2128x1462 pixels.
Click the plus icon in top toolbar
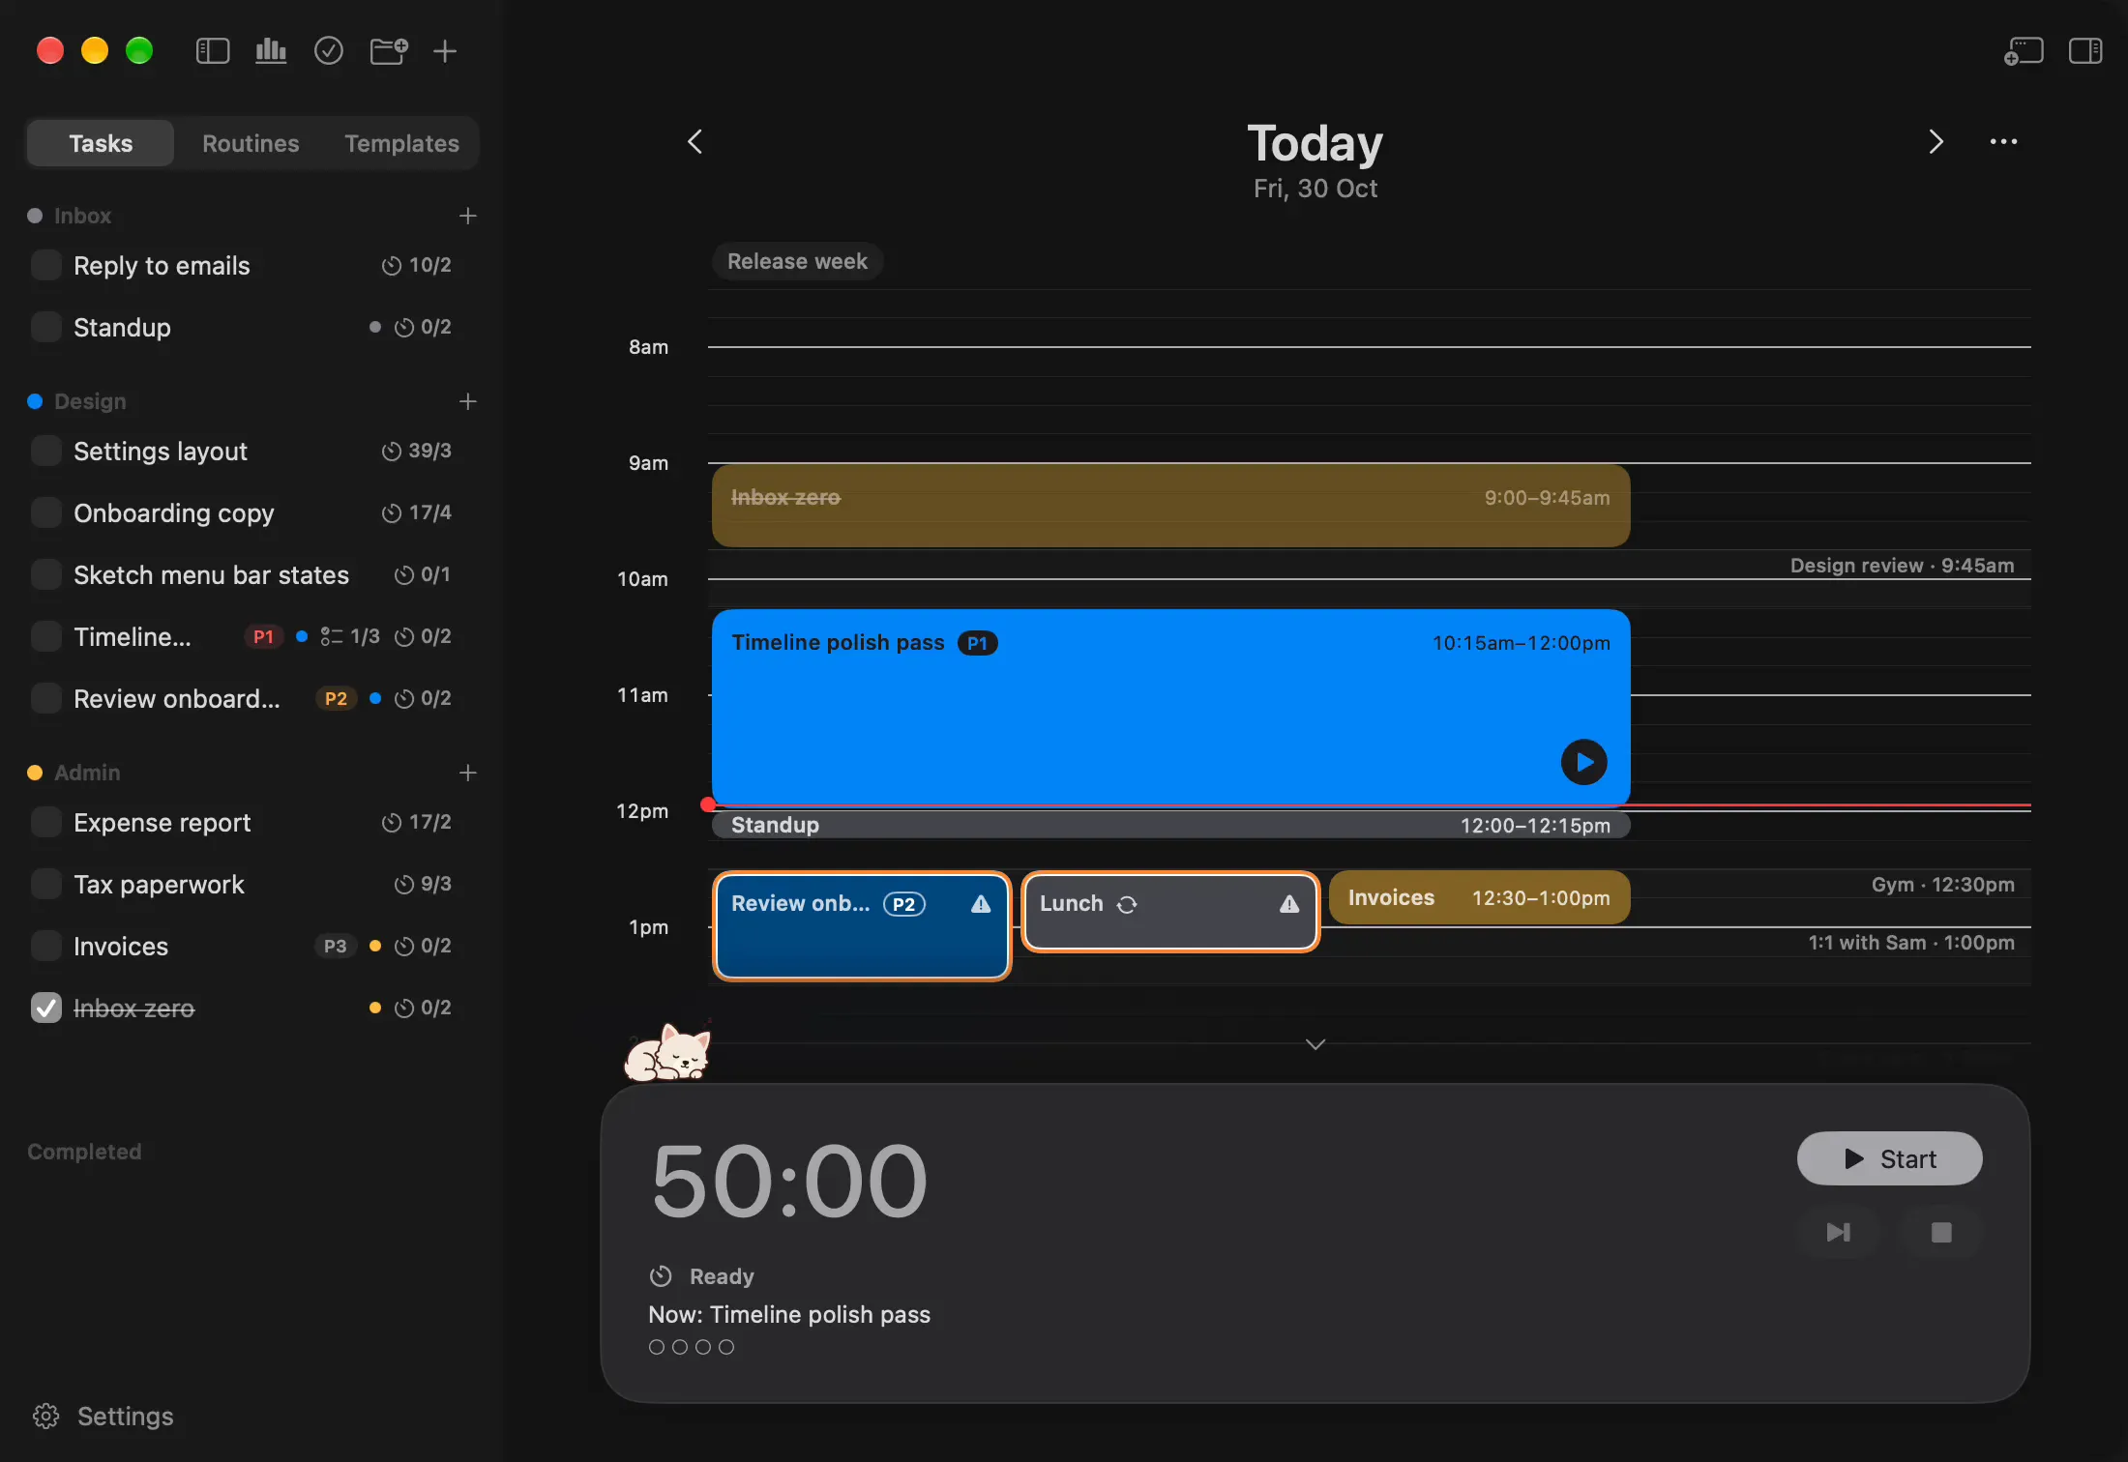(445, 50)
